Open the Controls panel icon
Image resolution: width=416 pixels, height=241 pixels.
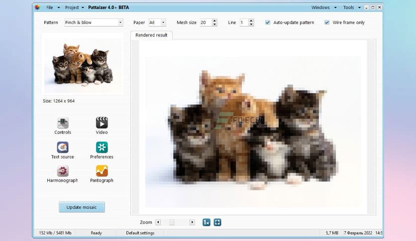pos(63,123)
